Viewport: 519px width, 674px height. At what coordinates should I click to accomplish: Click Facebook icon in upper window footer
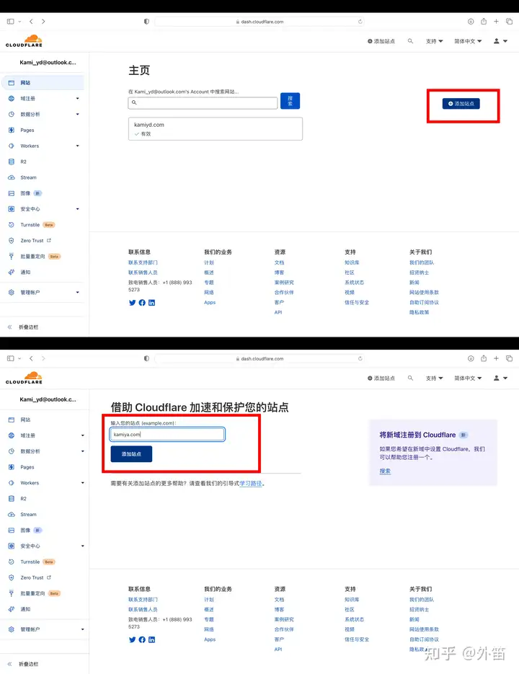point(142,303)
